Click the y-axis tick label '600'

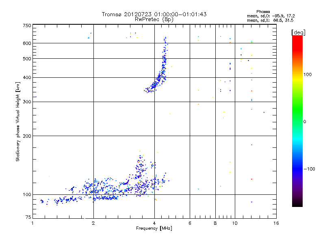coord(27,43)
